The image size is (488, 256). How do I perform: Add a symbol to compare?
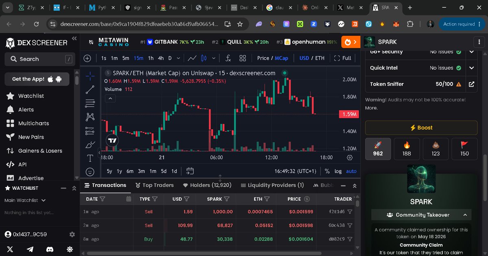(87, 58)
